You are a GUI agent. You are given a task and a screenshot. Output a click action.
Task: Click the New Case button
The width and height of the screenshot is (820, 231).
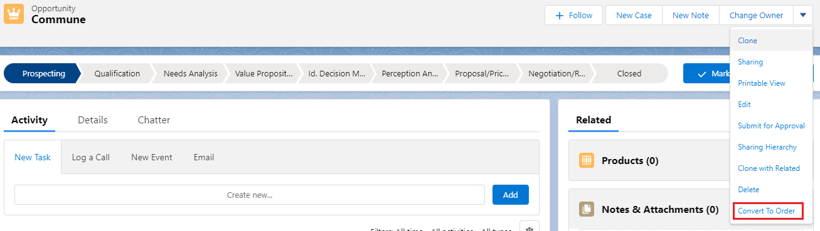pos(634,15)
